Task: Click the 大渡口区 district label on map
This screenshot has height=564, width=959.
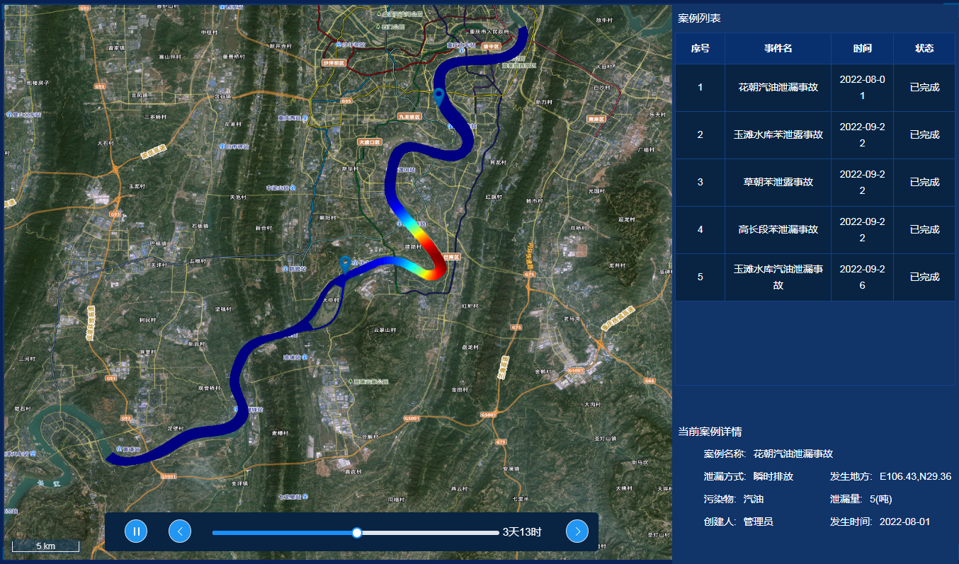Action: tap(369, 142)
